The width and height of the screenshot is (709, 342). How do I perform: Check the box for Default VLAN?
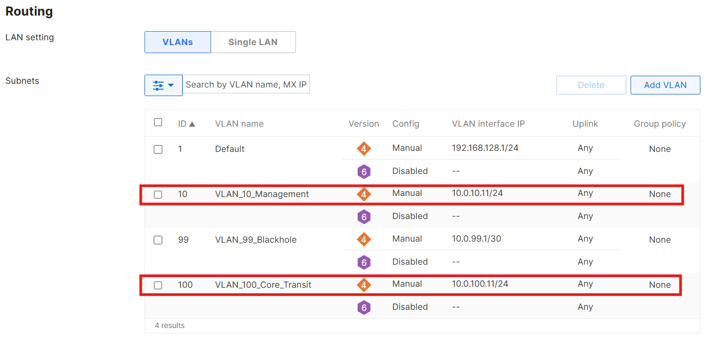point(158,149)
